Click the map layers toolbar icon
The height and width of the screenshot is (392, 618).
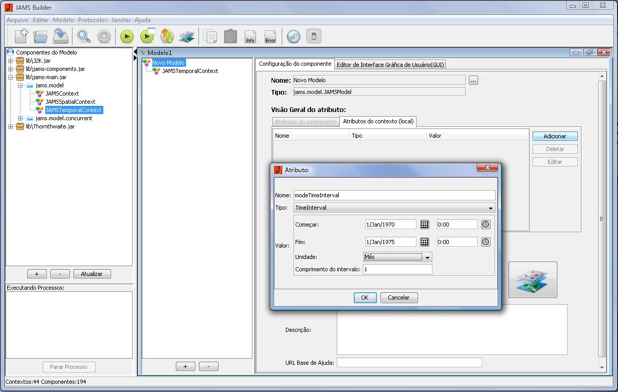(186, 36)
